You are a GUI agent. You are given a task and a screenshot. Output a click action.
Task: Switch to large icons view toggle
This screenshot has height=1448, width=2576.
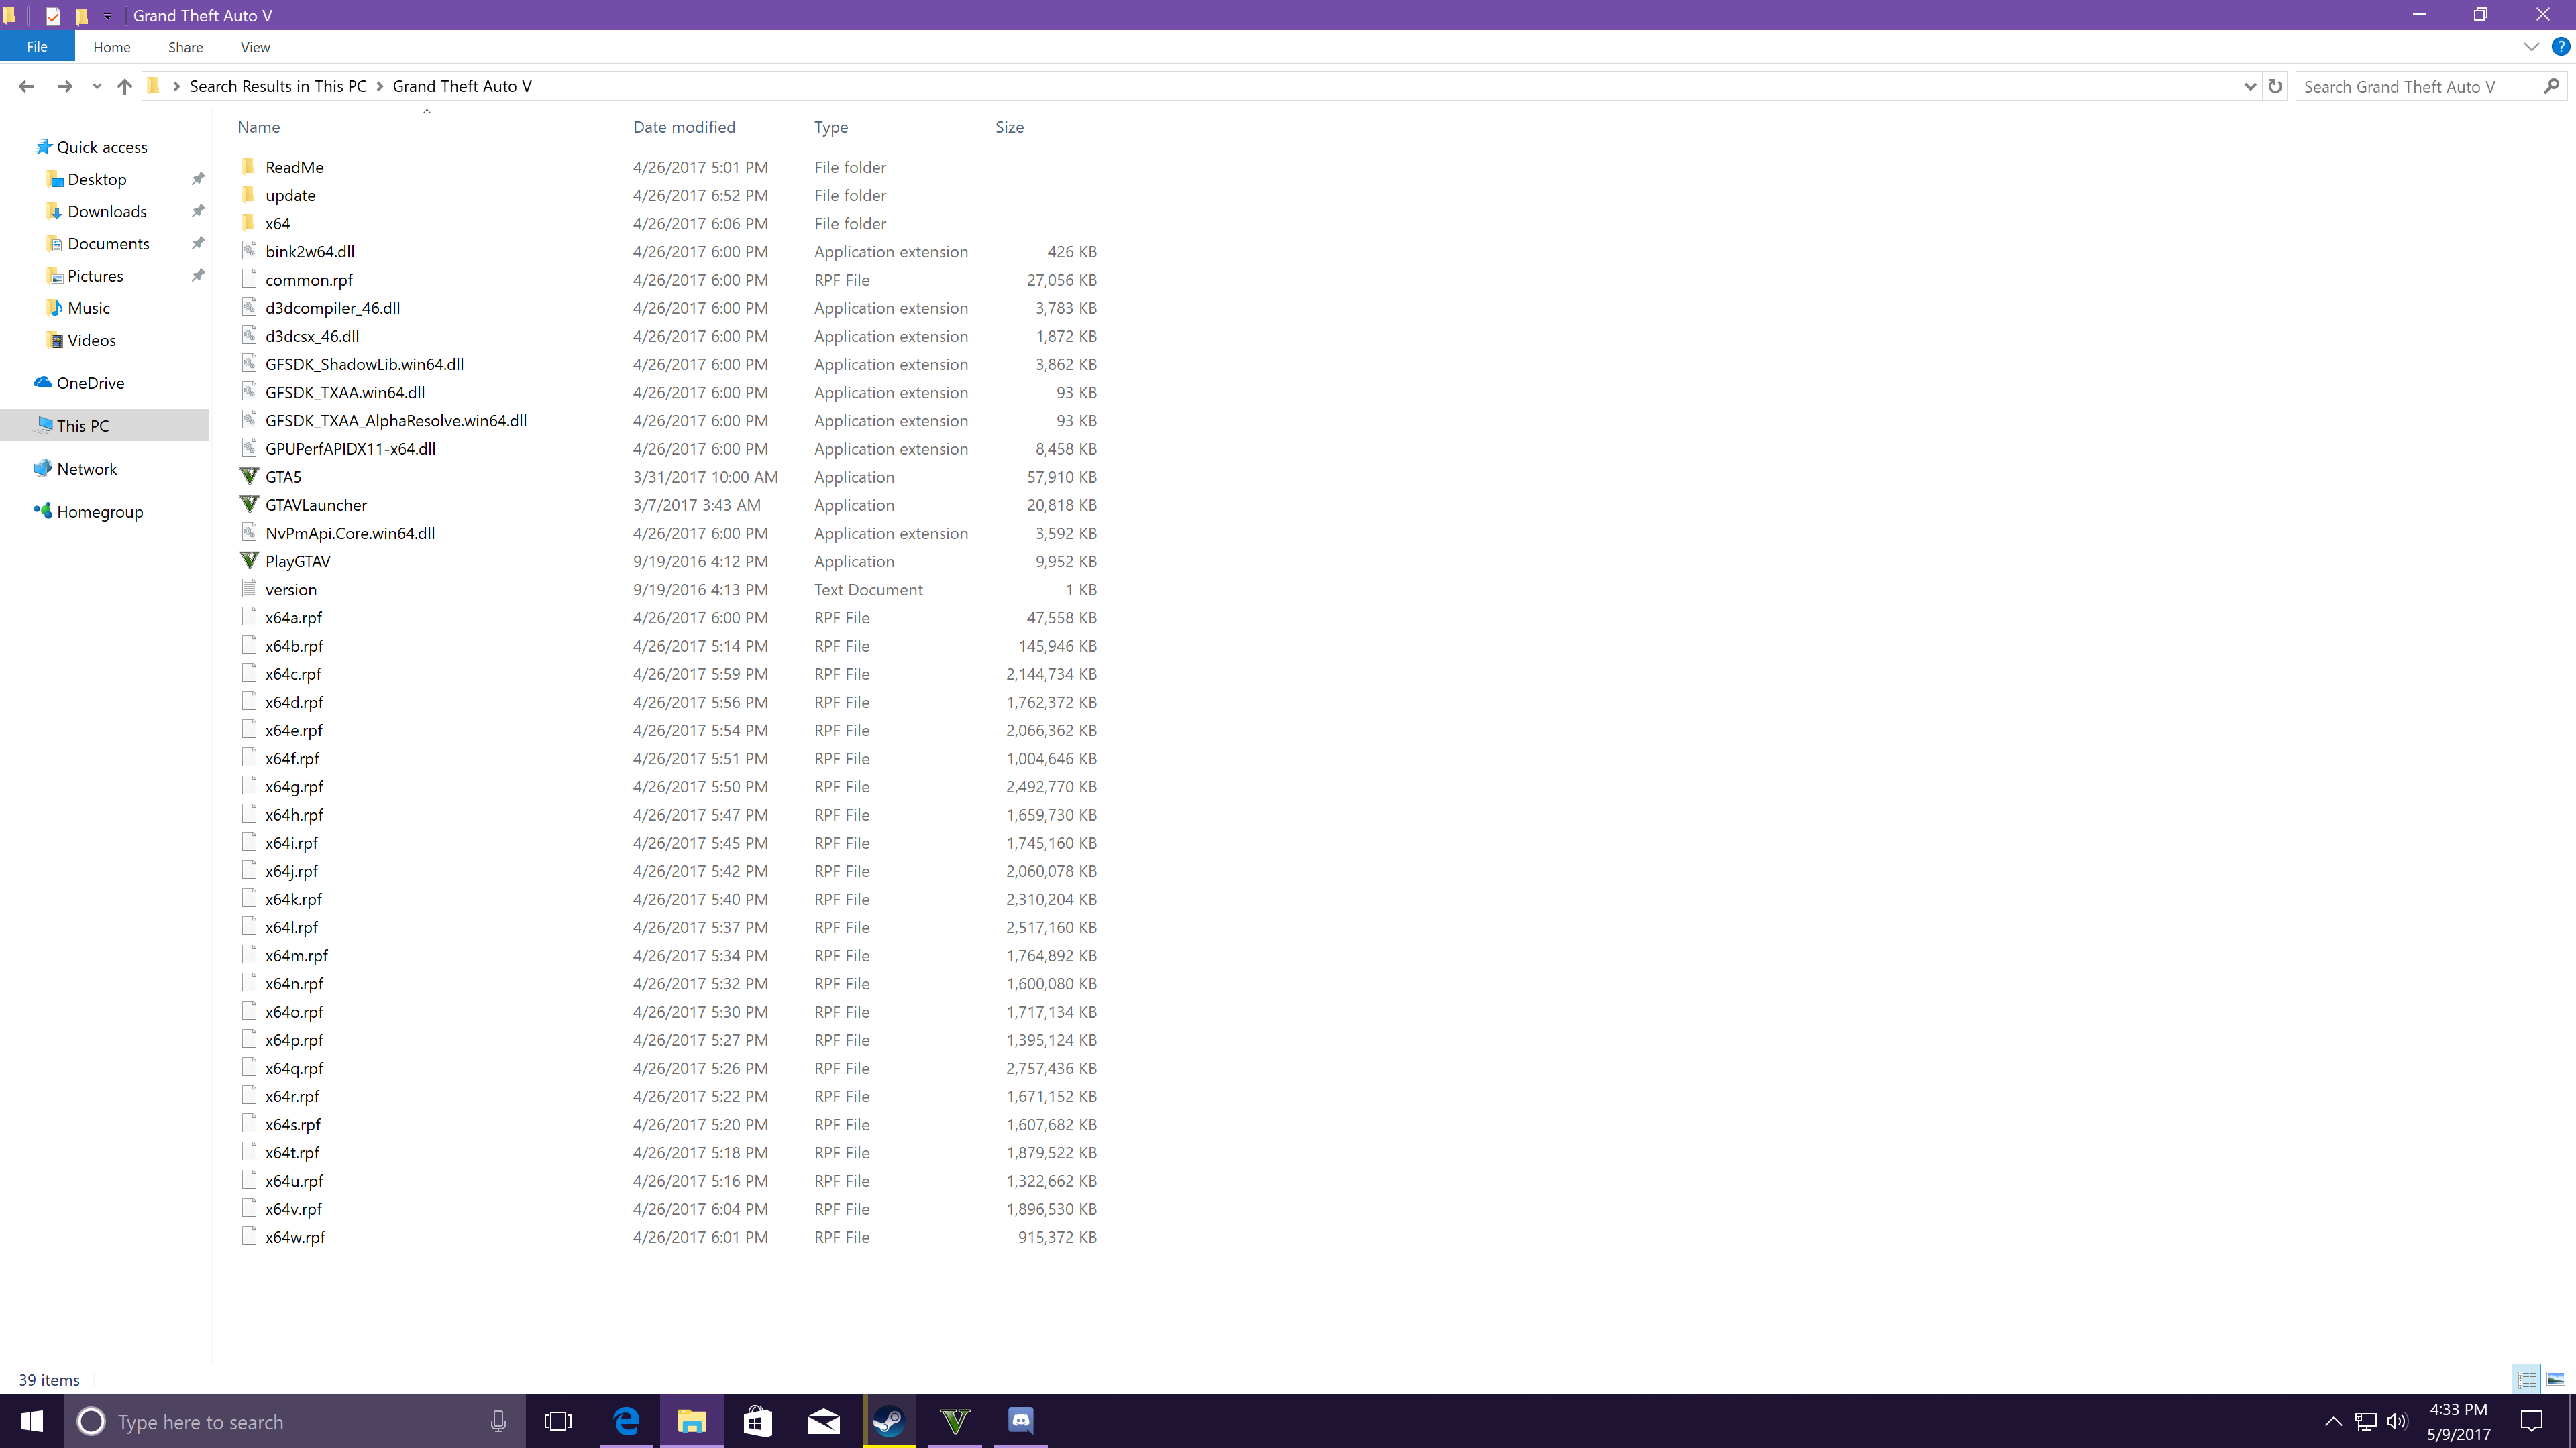click(2555, 1379)
